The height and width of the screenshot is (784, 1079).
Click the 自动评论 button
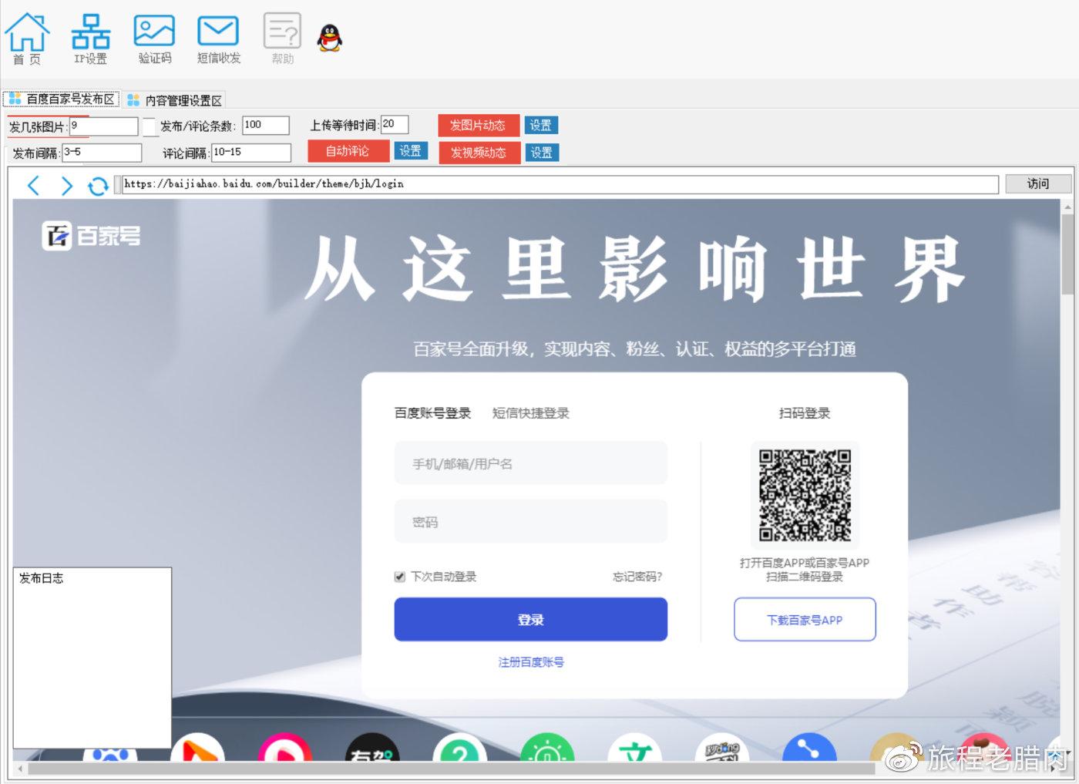[348, 151]
